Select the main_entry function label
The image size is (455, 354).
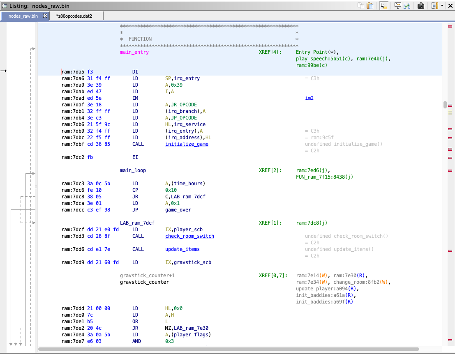click(x=134, y=52)
